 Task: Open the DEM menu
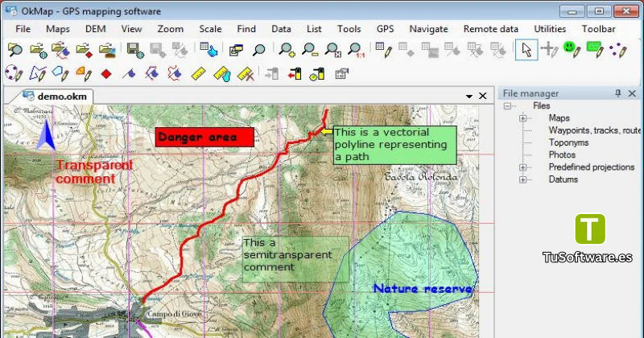(96, 29)
